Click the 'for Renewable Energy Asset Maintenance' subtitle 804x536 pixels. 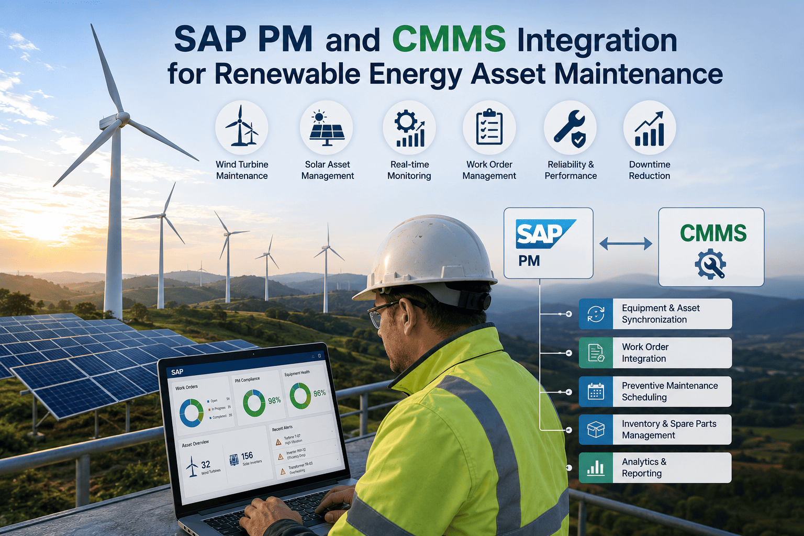pyautogui.click(x=445, y=74)
